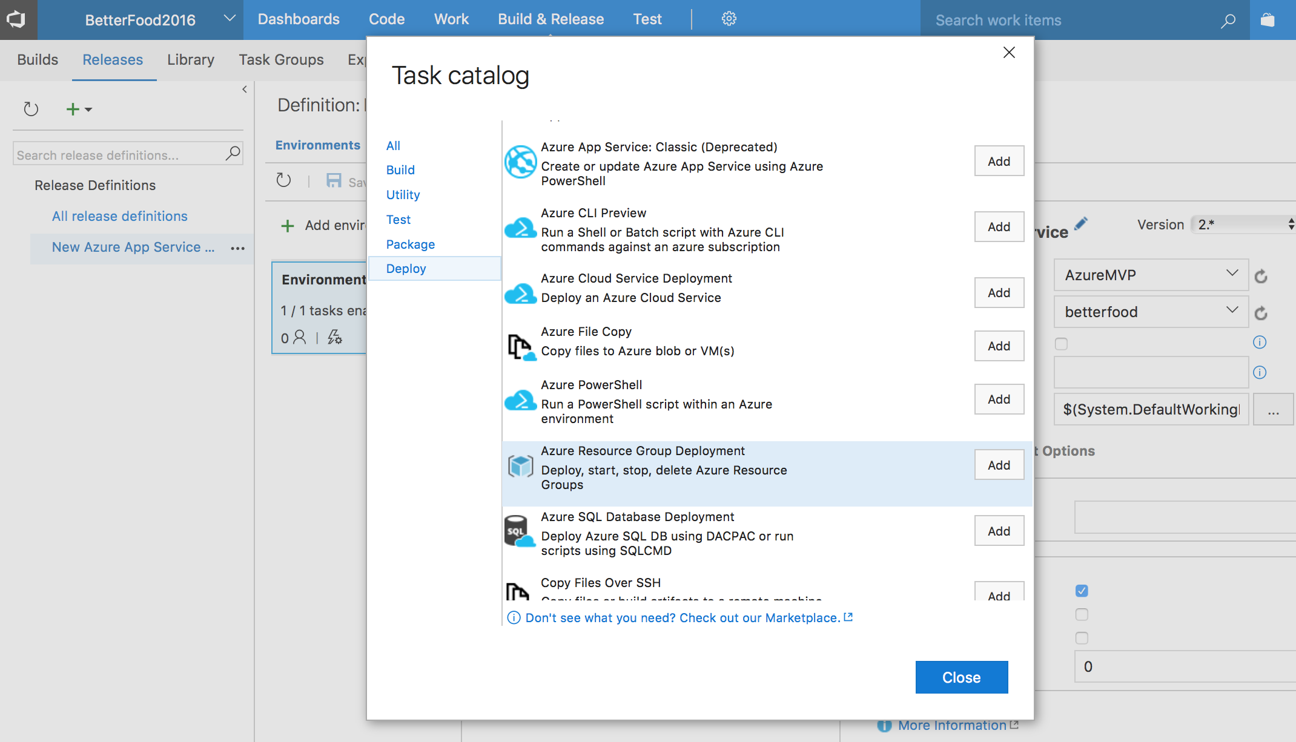Open the settings gear in top navigation
The height and width of the screenshot is (742, 1296).
coord(729,19)
